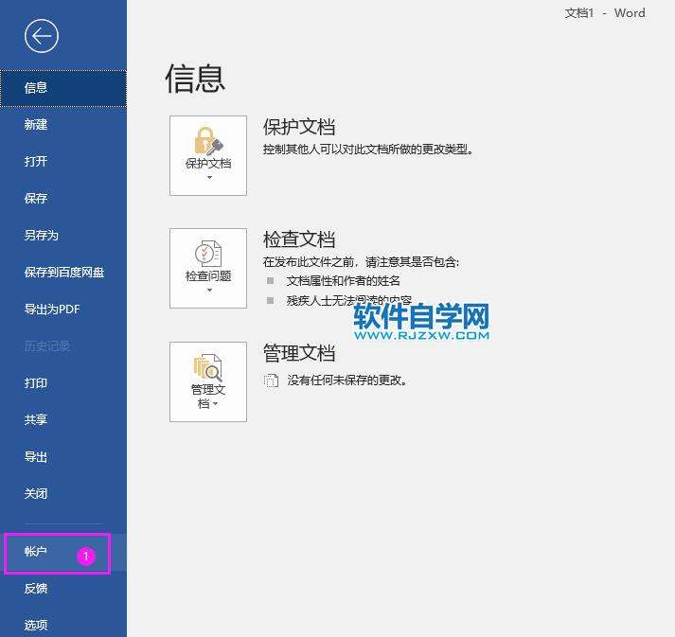Image resolution: width=675 pixels, height=637 pixels.
Task: Click the 在发布此文件之前 notice text
Action: (x=361, y=261)
